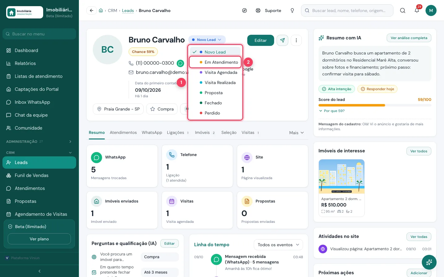Switch to the Atendimentos tab
This screenshot has height=277, width=444.
(123, 133)
